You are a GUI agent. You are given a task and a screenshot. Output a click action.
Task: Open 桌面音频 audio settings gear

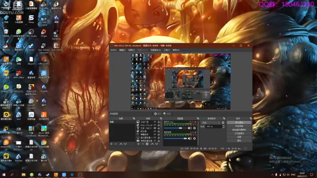click(x=195, y=138)
